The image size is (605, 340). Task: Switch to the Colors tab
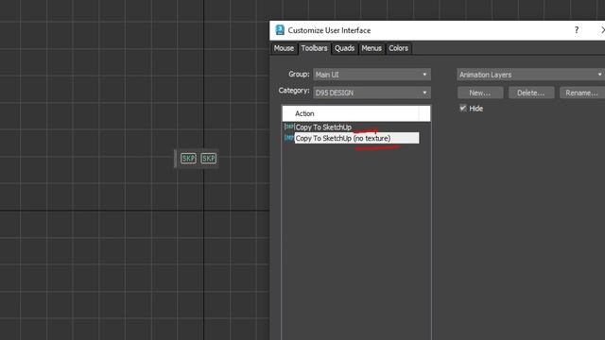pos(398,48)
